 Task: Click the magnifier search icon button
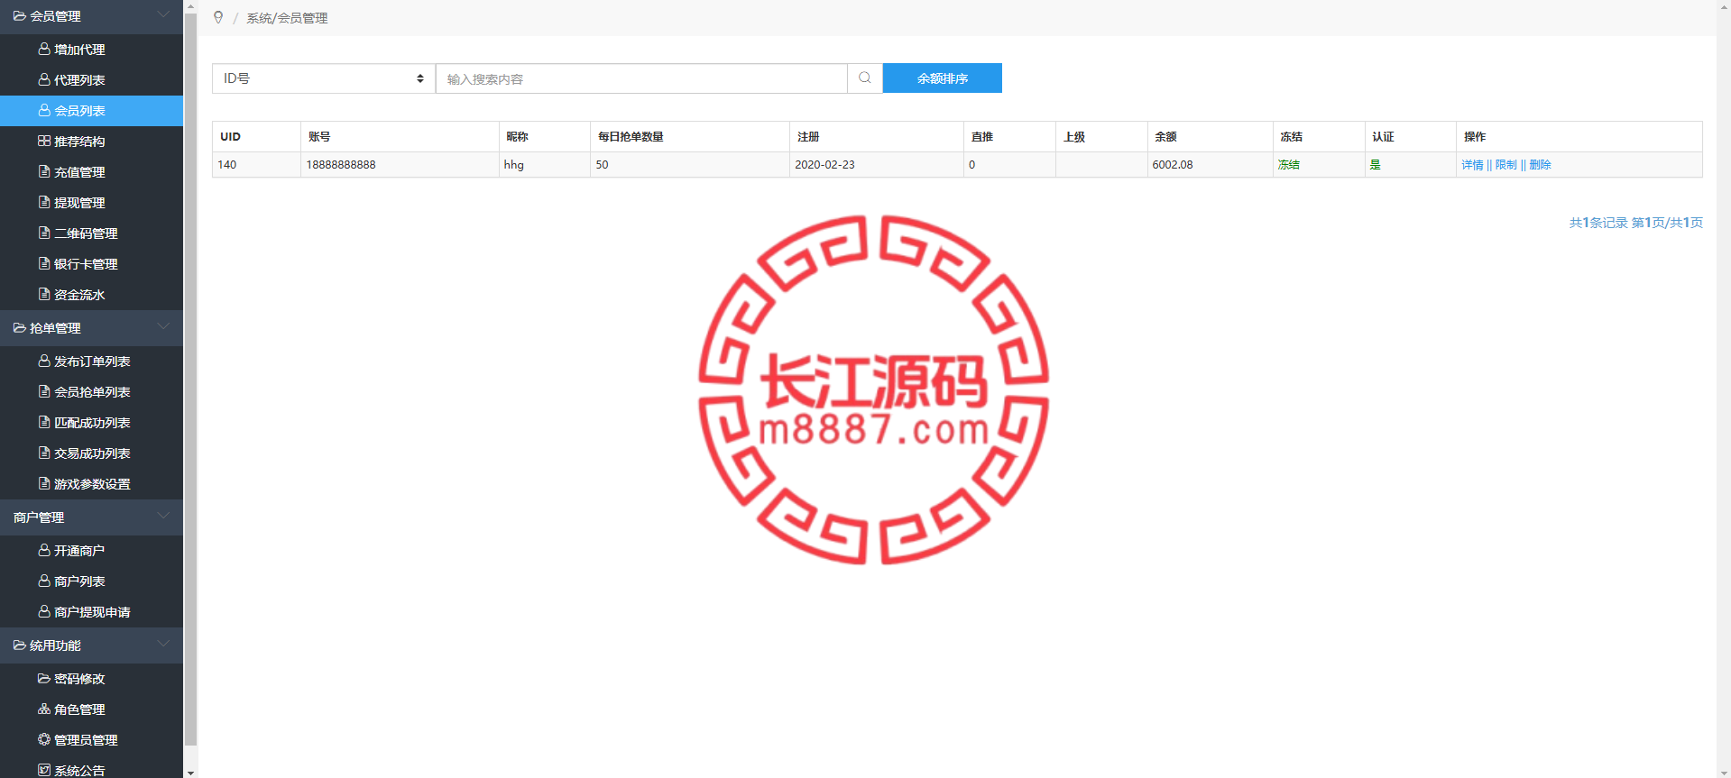pyautogui.click(x=864, y=78)
